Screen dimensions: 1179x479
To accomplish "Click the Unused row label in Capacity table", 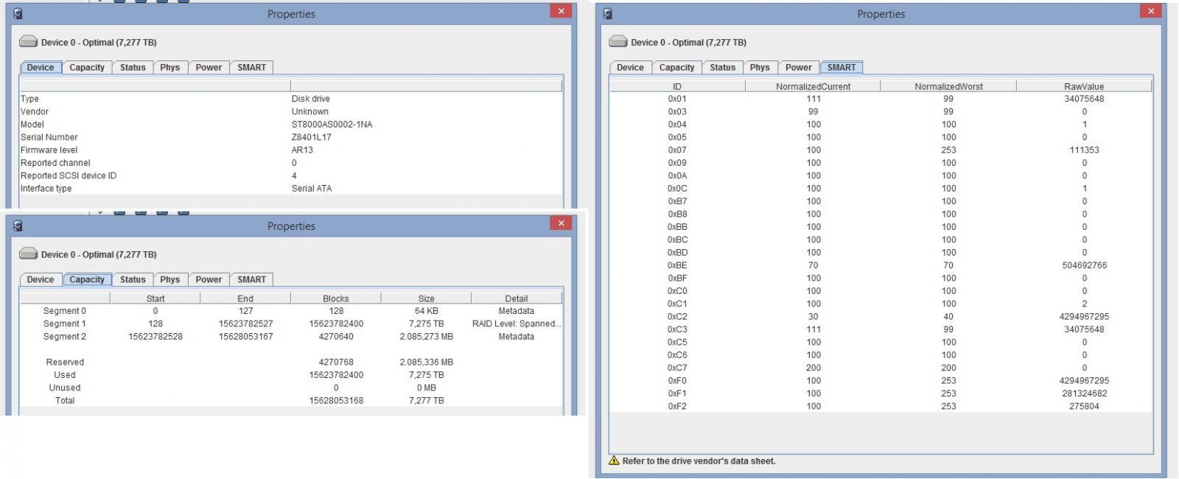I will (x=65, y=388).
